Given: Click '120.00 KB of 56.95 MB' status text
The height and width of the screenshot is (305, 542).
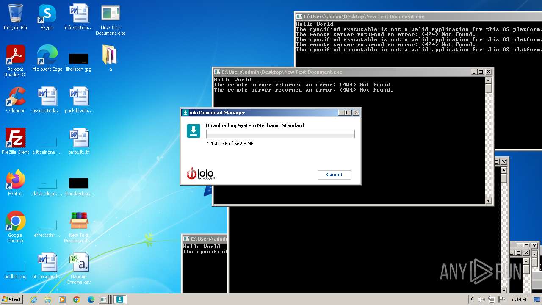Looking at the screenshot, I should click(230, 144).
